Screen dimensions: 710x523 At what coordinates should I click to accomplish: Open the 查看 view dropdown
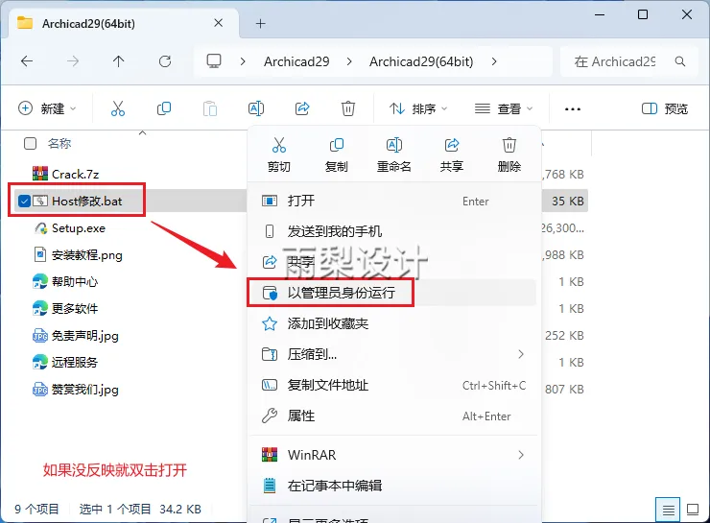(503, 108)
